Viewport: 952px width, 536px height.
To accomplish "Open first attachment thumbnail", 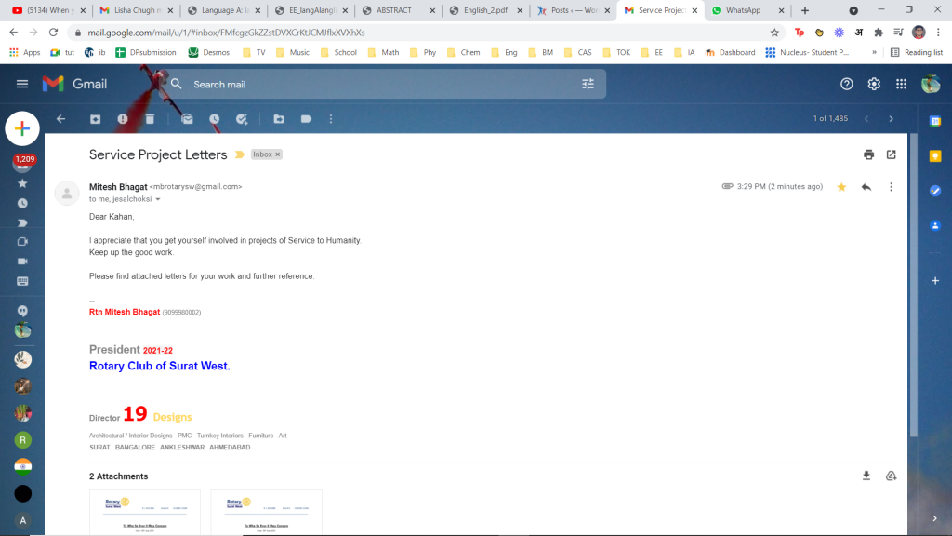I will [x=145, y=513].
